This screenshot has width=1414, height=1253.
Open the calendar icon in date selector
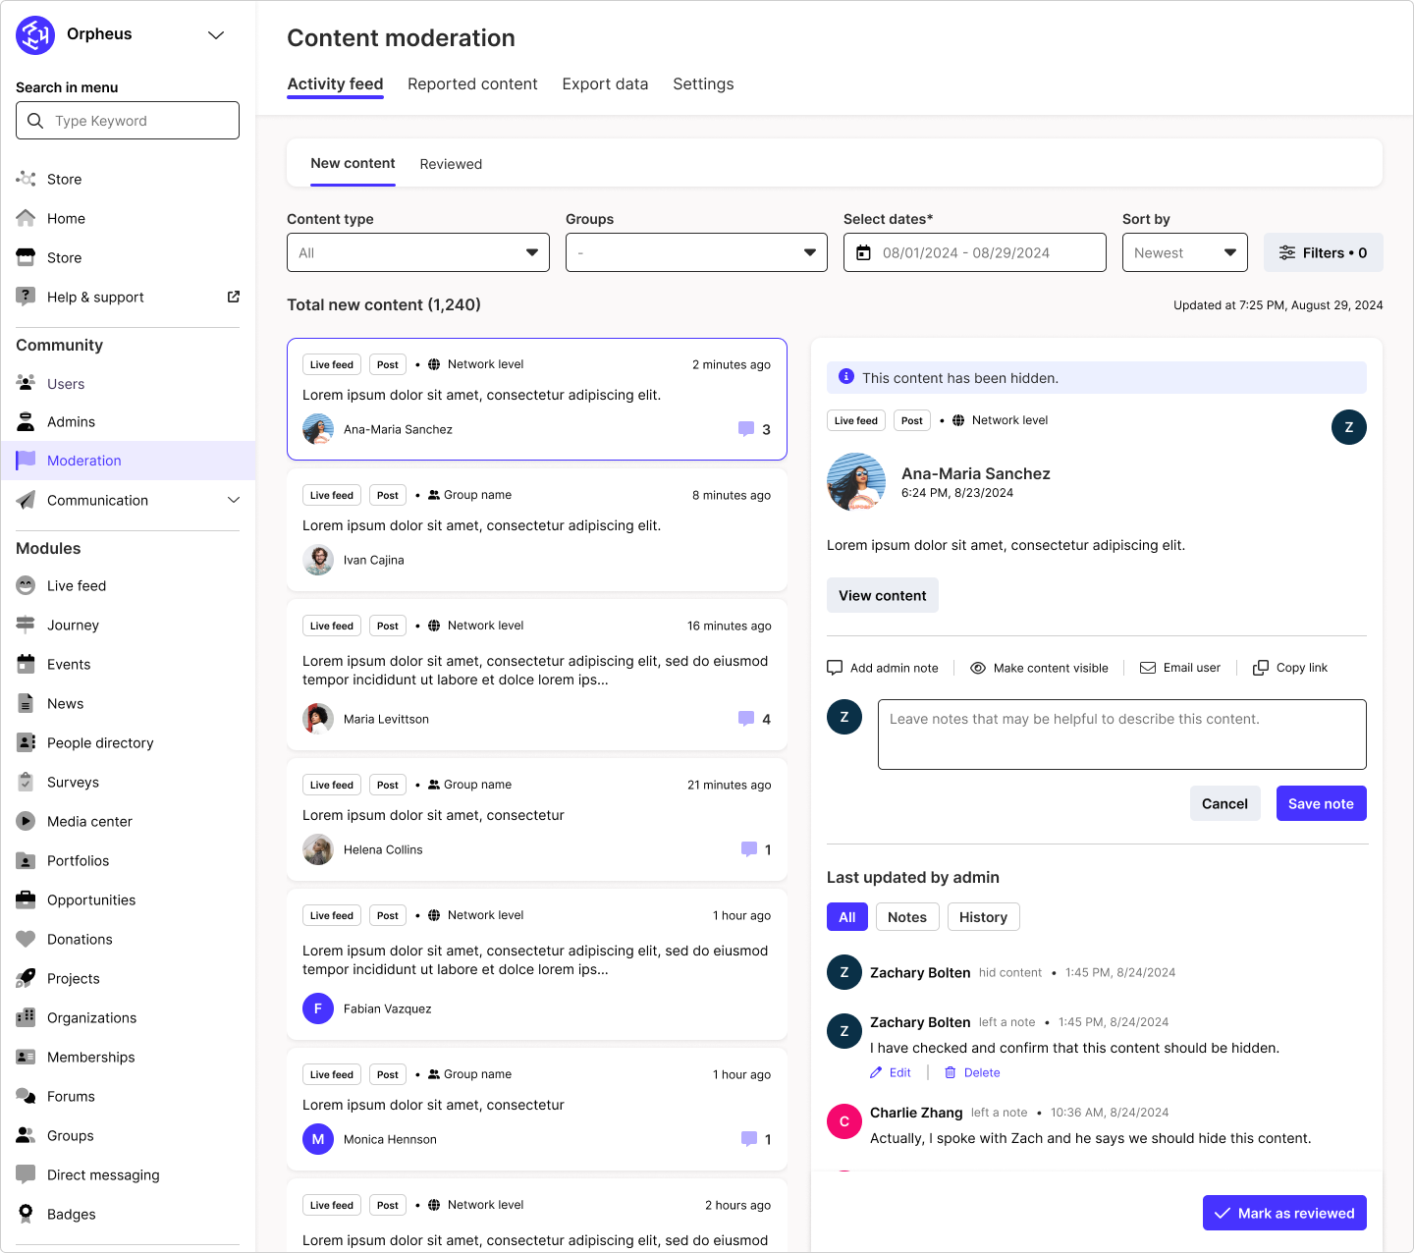(x=863, y=252)
